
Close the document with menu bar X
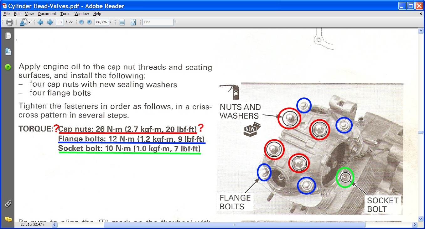421,14
